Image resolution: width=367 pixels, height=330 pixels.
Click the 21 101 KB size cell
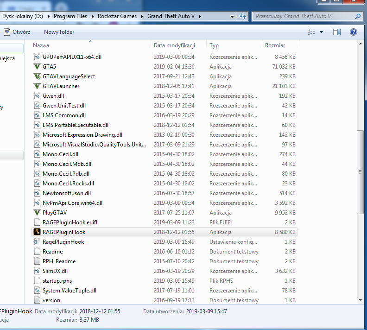284,86
